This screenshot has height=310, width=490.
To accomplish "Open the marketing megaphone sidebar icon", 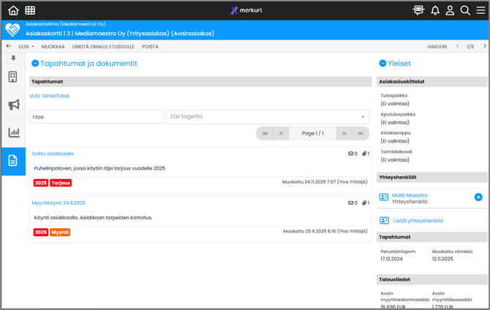I will point(13,105).
